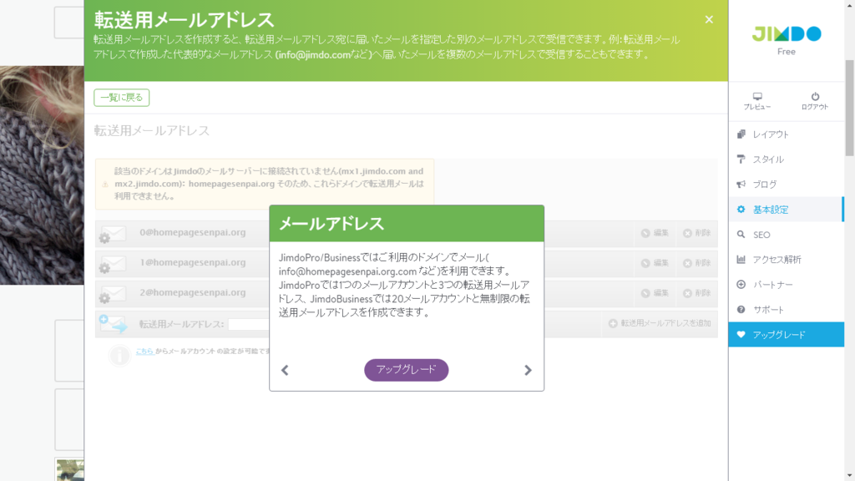
Task: Click the add forwarding mail arrow icon
Action: [x=113, y=324]
